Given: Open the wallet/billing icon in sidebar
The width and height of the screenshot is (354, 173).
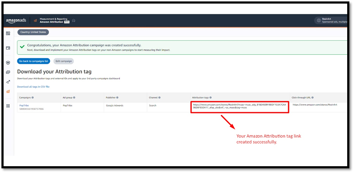Looking at the screenshot, I should (8, 48).
